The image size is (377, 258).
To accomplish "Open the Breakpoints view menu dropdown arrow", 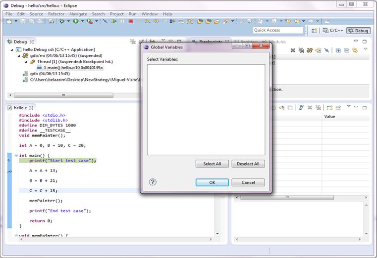I will [x=366, y=49].
